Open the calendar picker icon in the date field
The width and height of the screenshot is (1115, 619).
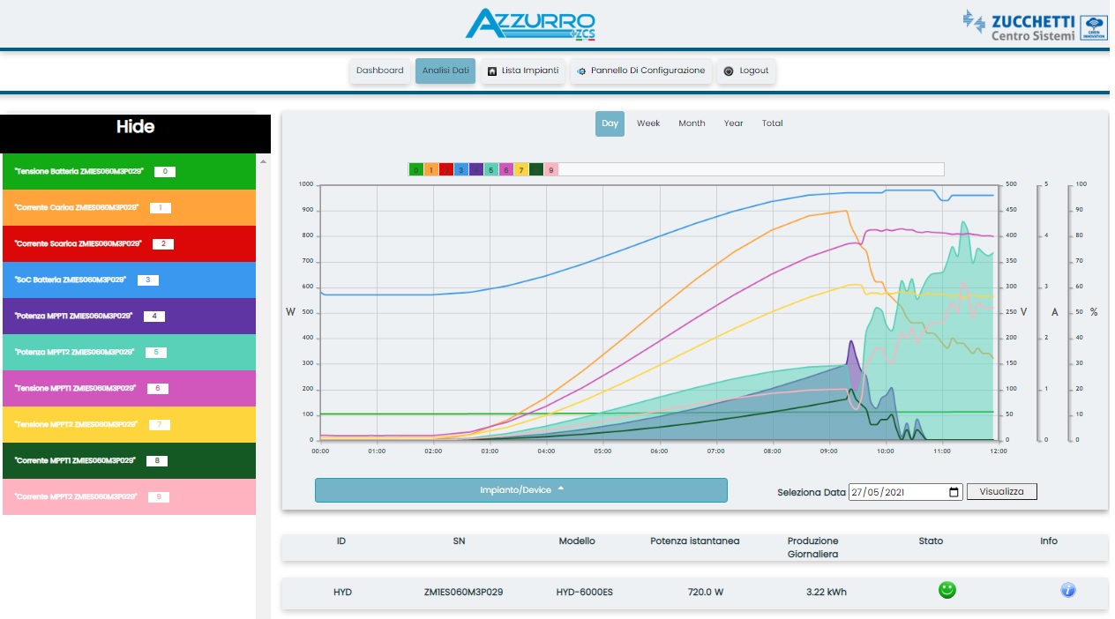[954, 492]
